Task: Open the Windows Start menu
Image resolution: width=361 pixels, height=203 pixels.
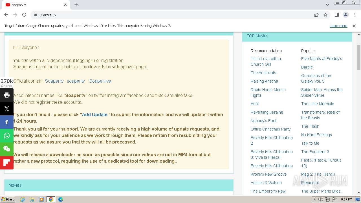Action: tap(8, 199)
